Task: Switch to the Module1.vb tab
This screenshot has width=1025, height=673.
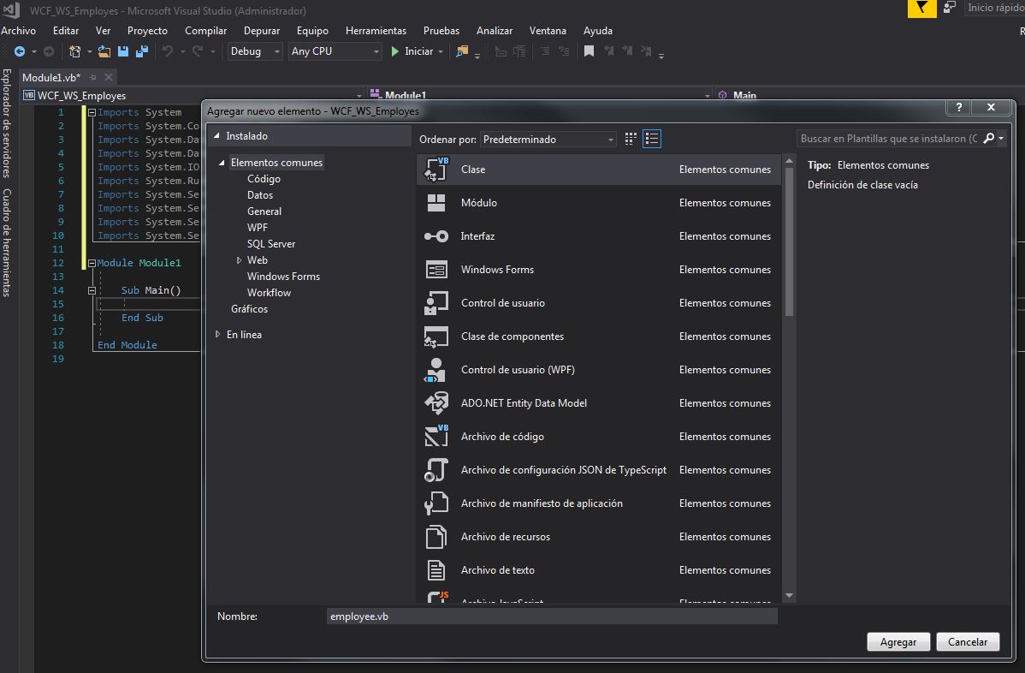Action: pos(51,77)
